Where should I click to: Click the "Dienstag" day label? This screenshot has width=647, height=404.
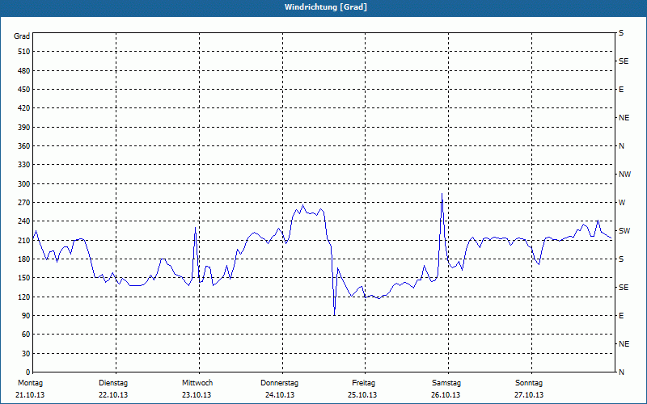pyautogui.click(x=113, y=383)
